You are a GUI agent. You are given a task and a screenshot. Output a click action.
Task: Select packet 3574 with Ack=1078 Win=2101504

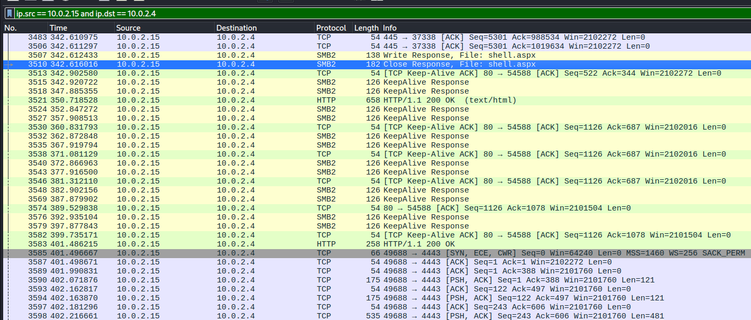377,208
